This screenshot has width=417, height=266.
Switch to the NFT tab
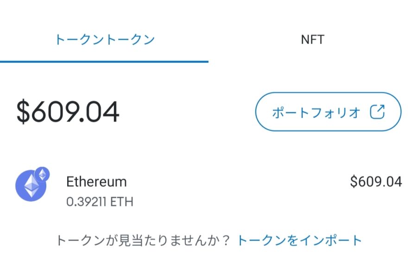pos(312,40)
